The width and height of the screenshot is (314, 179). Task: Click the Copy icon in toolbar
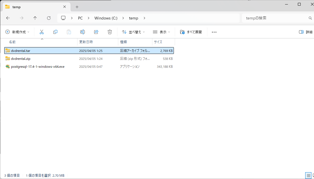pos(55,32)
